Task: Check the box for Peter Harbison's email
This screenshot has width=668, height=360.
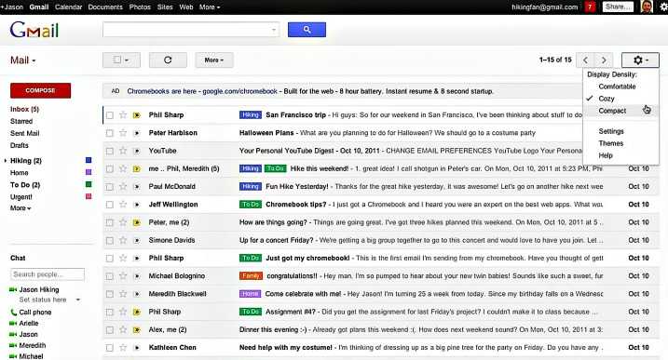Action: coord(110,133)
